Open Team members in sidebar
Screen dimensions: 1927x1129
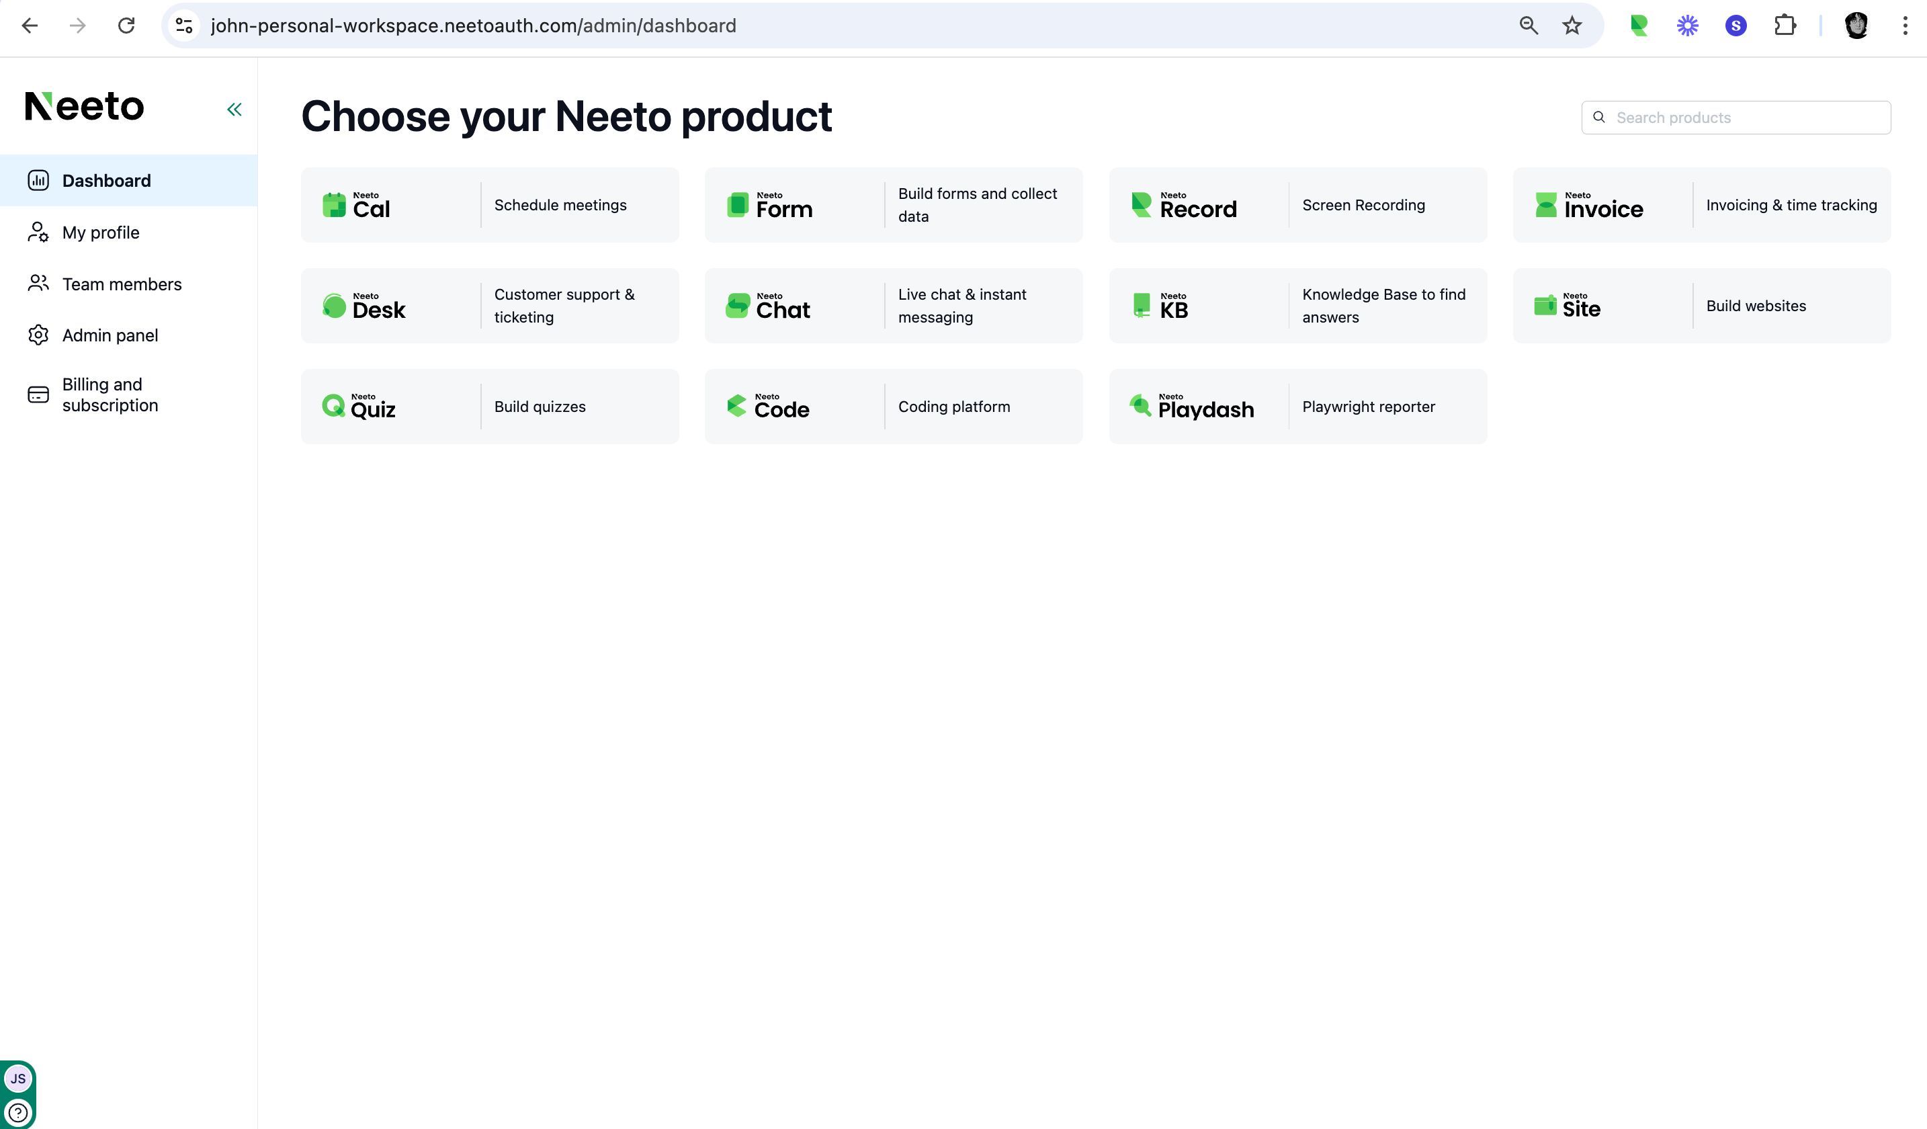128,284
